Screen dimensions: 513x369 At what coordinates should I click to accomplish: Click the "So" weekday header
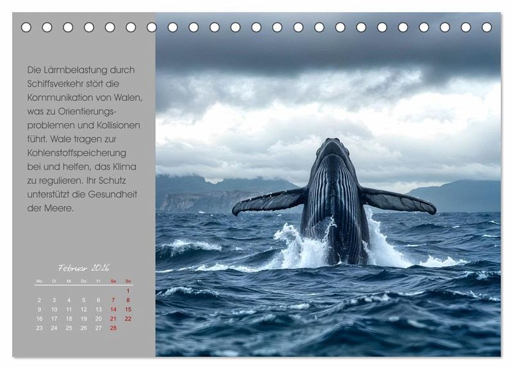(x=128, y=281)
